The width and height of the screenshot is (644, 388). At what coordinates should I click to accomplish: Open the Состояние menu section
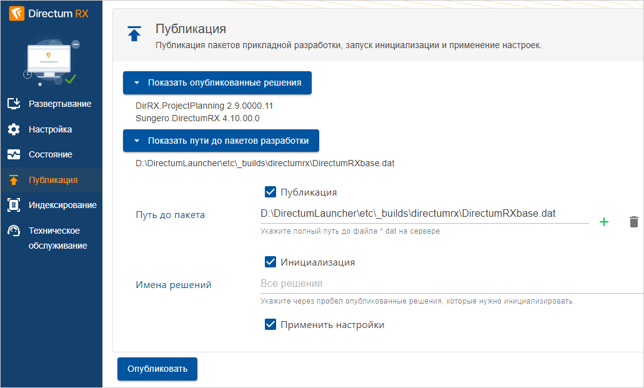[x=51, y=154]
